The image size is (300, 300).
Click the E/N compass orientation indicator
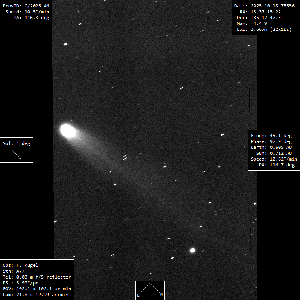coord(150,290)
